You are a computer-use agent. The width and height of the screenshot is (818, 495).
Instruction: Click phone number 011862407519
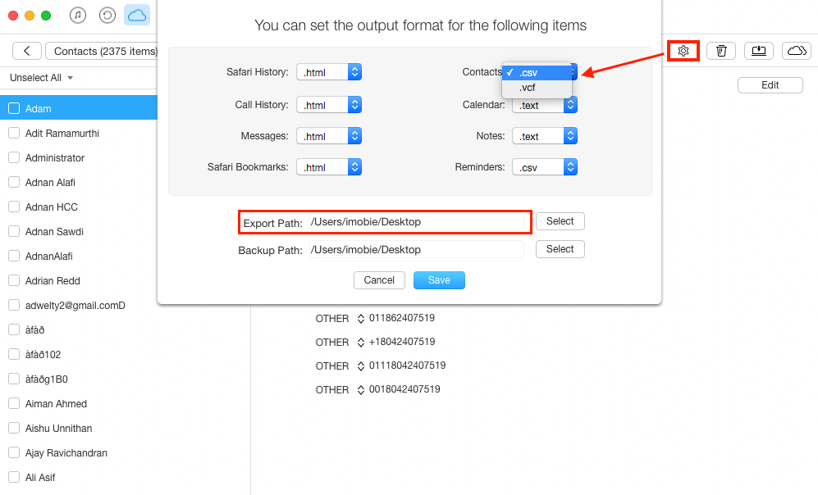[x=402, y=318]
